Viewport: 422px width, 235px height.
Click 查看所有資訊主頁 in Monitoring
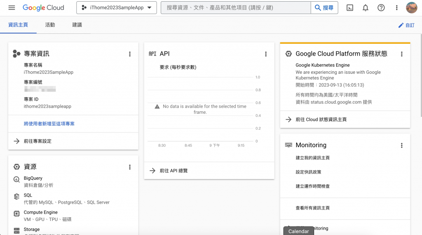(312, 208)
